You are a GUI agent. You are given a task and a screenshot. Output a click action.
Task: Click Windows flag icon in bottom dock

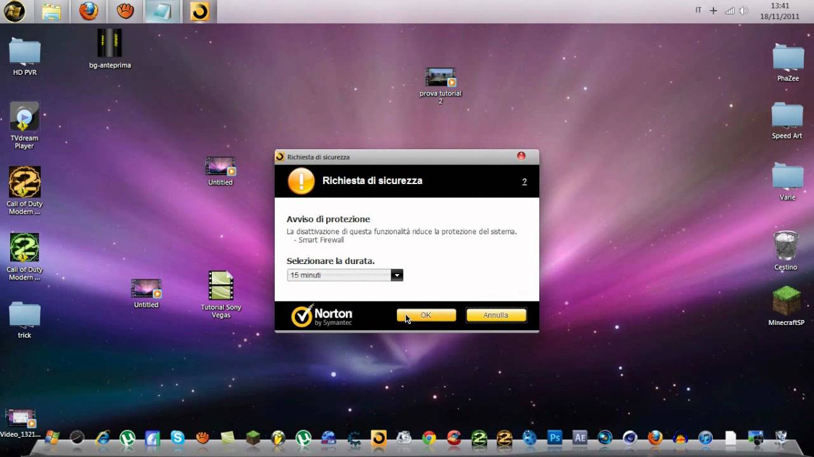(x=52, y=437)
